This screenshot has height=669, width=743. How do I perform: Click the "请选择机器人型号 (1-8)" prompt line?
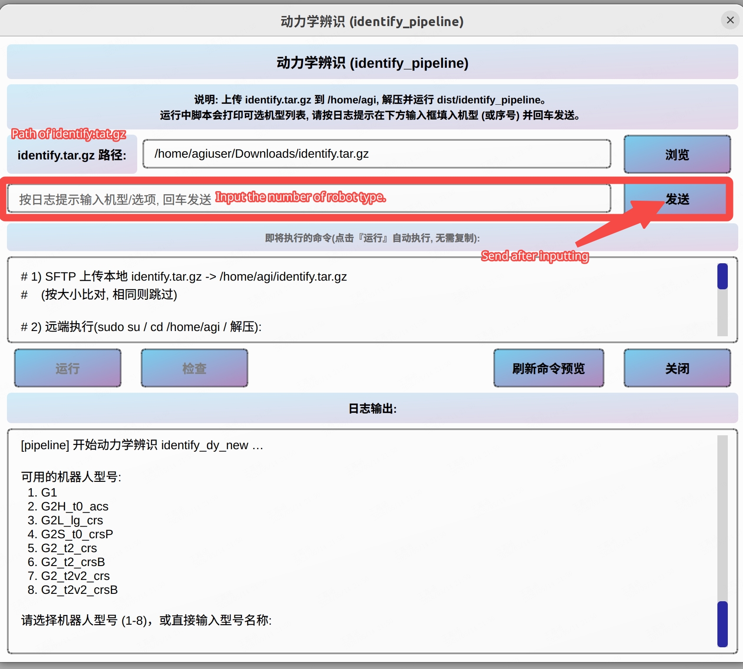click(146, 620)
